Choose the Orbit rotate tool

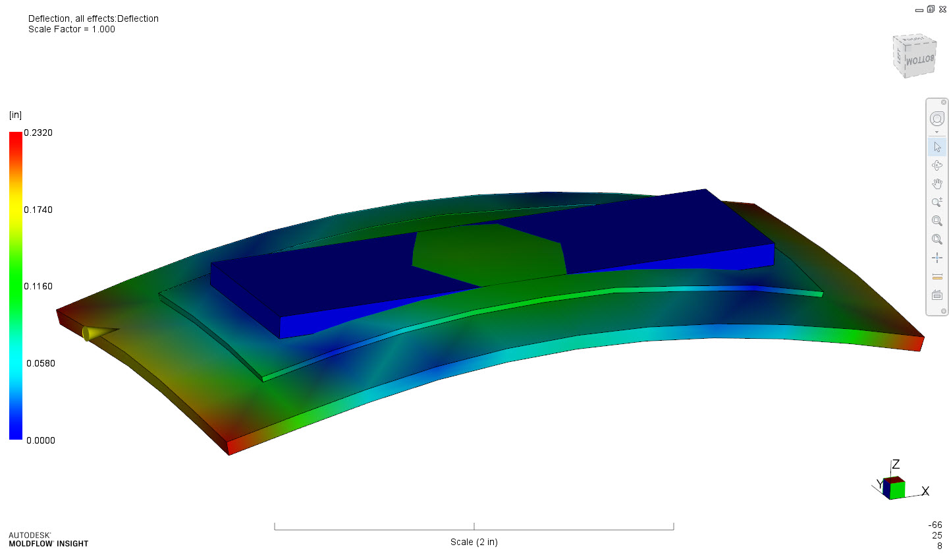click(x=936, y=165)
